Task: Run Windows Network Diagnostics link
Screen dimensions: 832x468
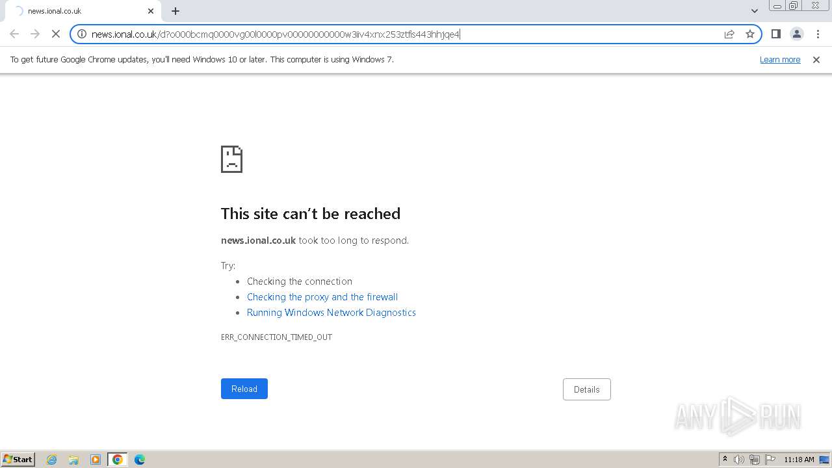Action: 331,313
